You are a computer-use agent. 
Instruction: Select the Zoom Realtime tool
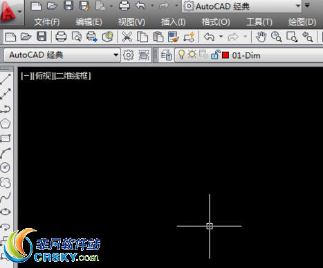coord(276,37)
